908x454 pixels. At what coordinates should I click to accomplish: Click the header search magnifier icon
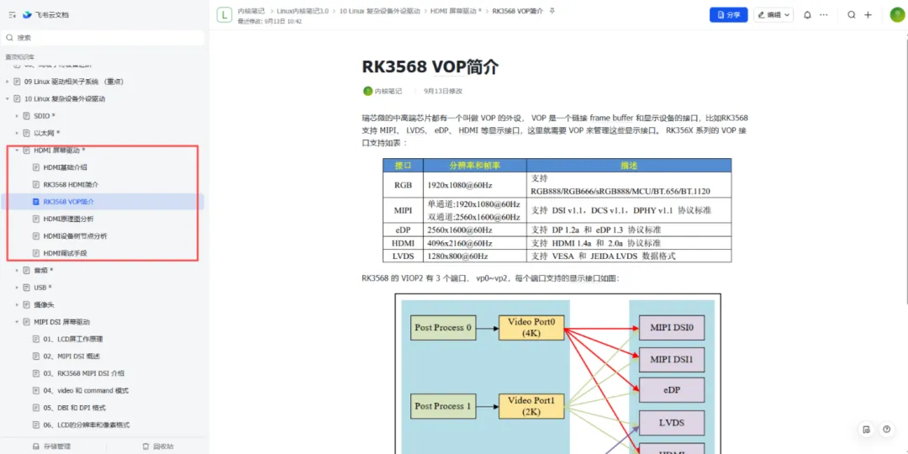851,15
